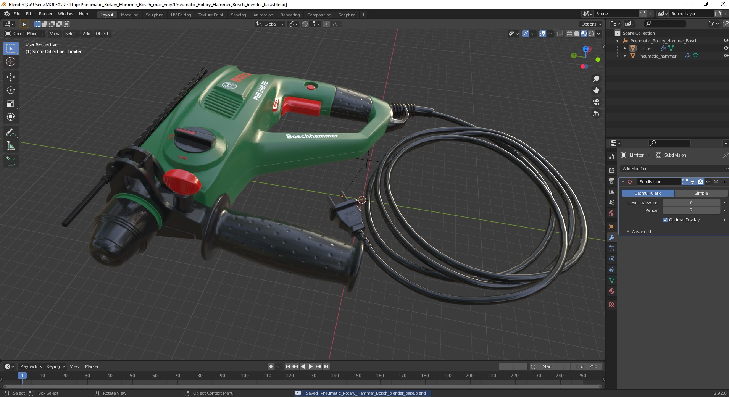Switch to the Shading workspace tab
The height and width of the screenshot is (397, 729).
(x=238, y=15)
